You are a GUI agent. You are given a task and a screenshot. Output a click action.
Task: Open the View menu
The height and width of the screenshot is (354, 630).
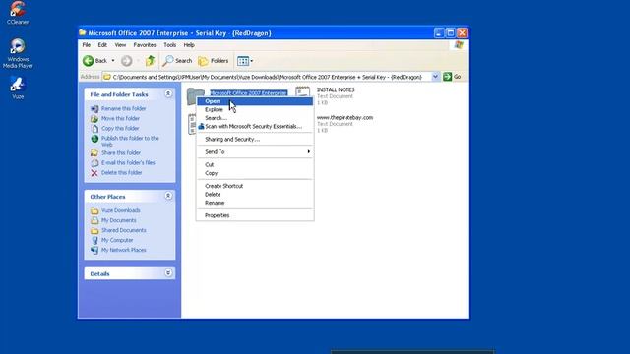tap(120, 45)
